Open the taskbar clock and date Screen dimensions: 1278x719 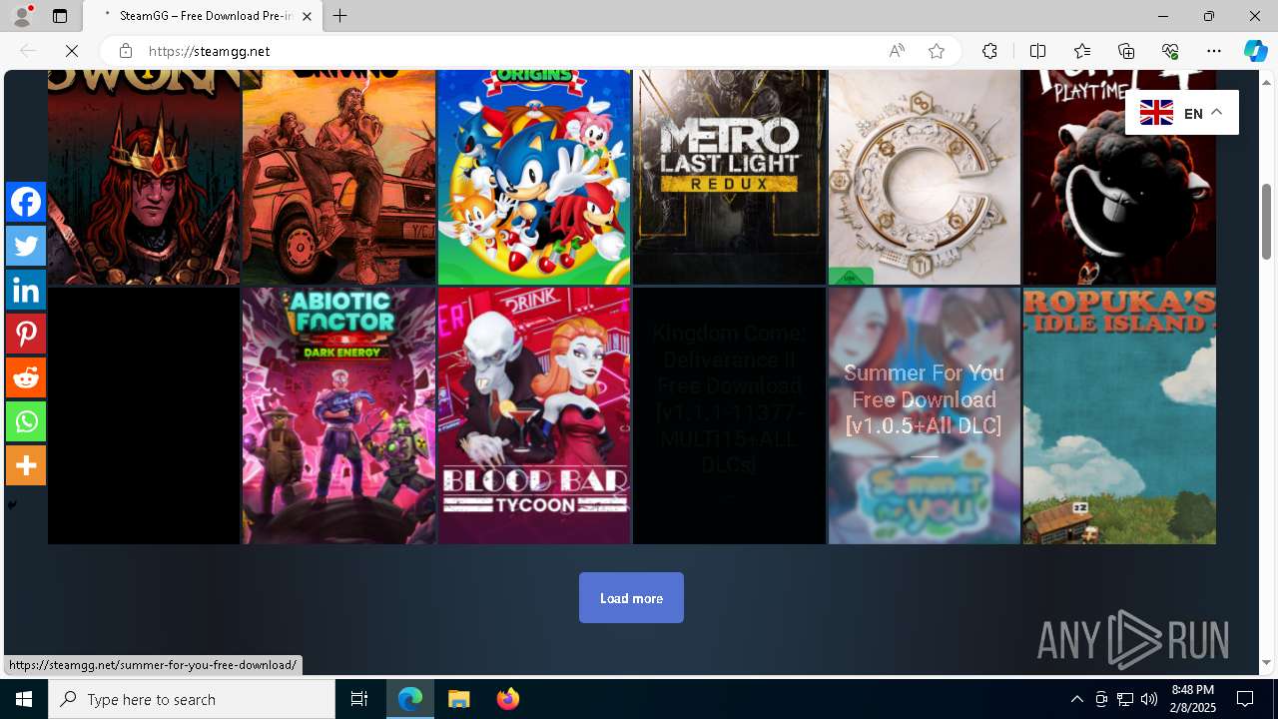(1192, 699)
